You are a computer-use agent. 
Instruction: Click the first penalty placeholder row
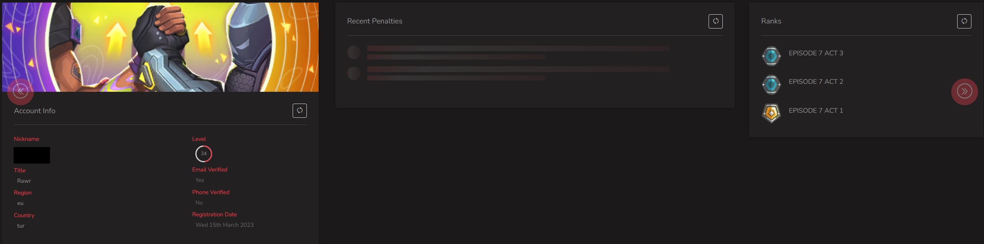tap(508, 52)
